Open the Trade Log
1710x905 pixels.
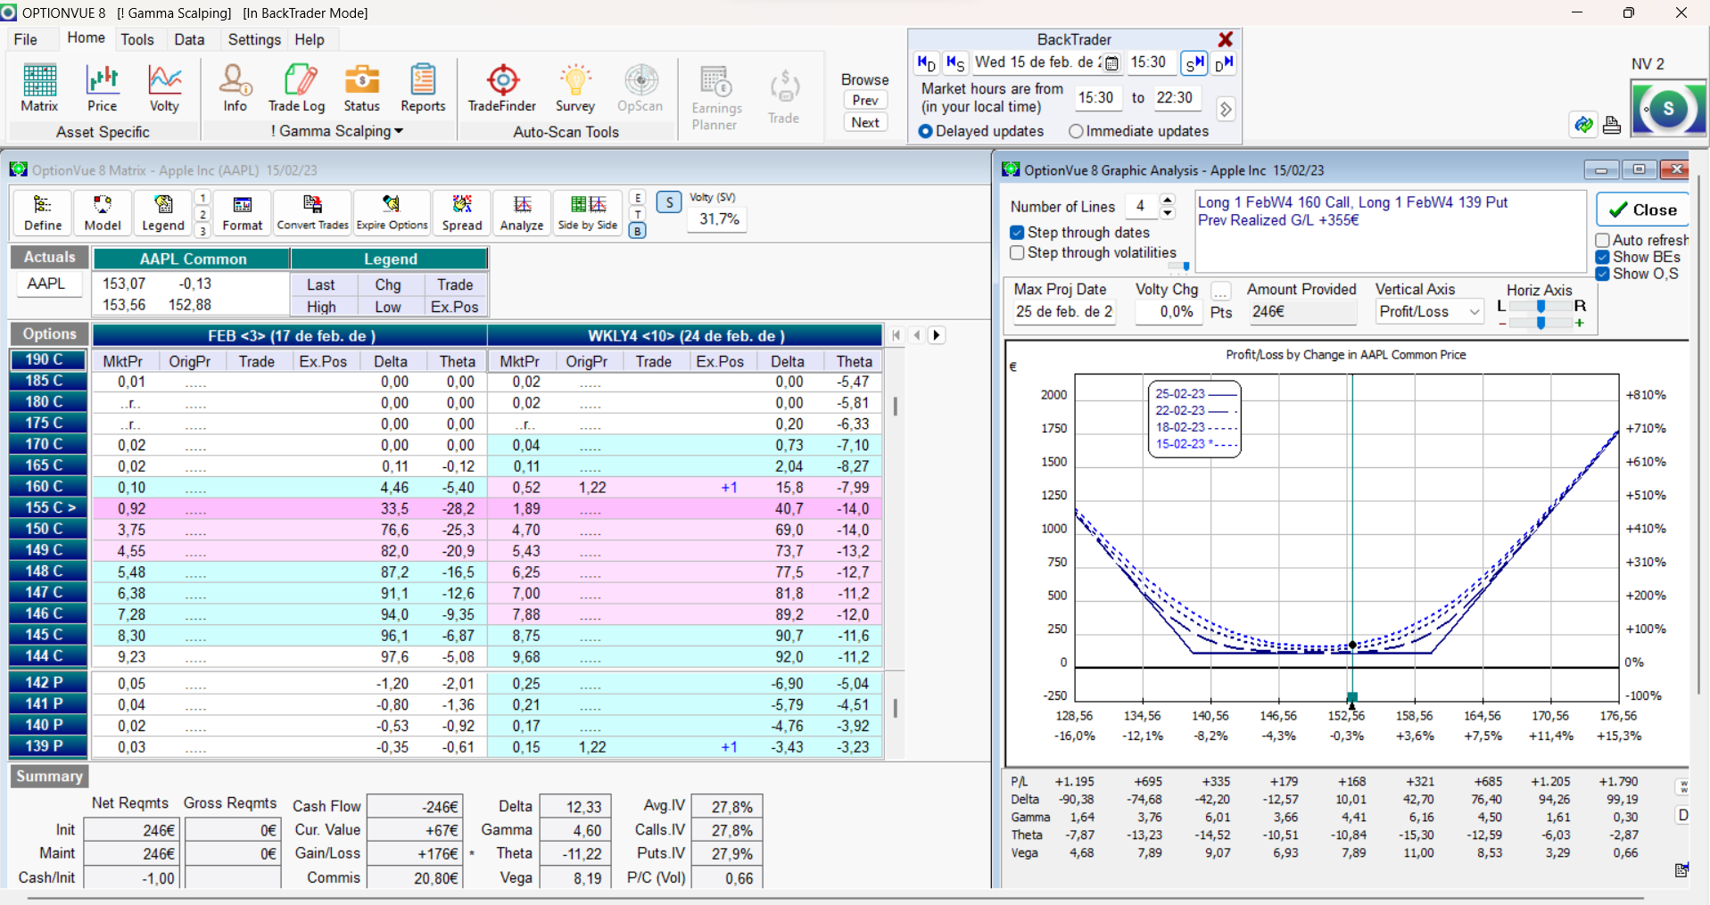pos(297,88)
